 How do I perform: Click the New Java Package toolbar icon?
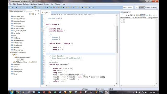(x=59, y=7)
